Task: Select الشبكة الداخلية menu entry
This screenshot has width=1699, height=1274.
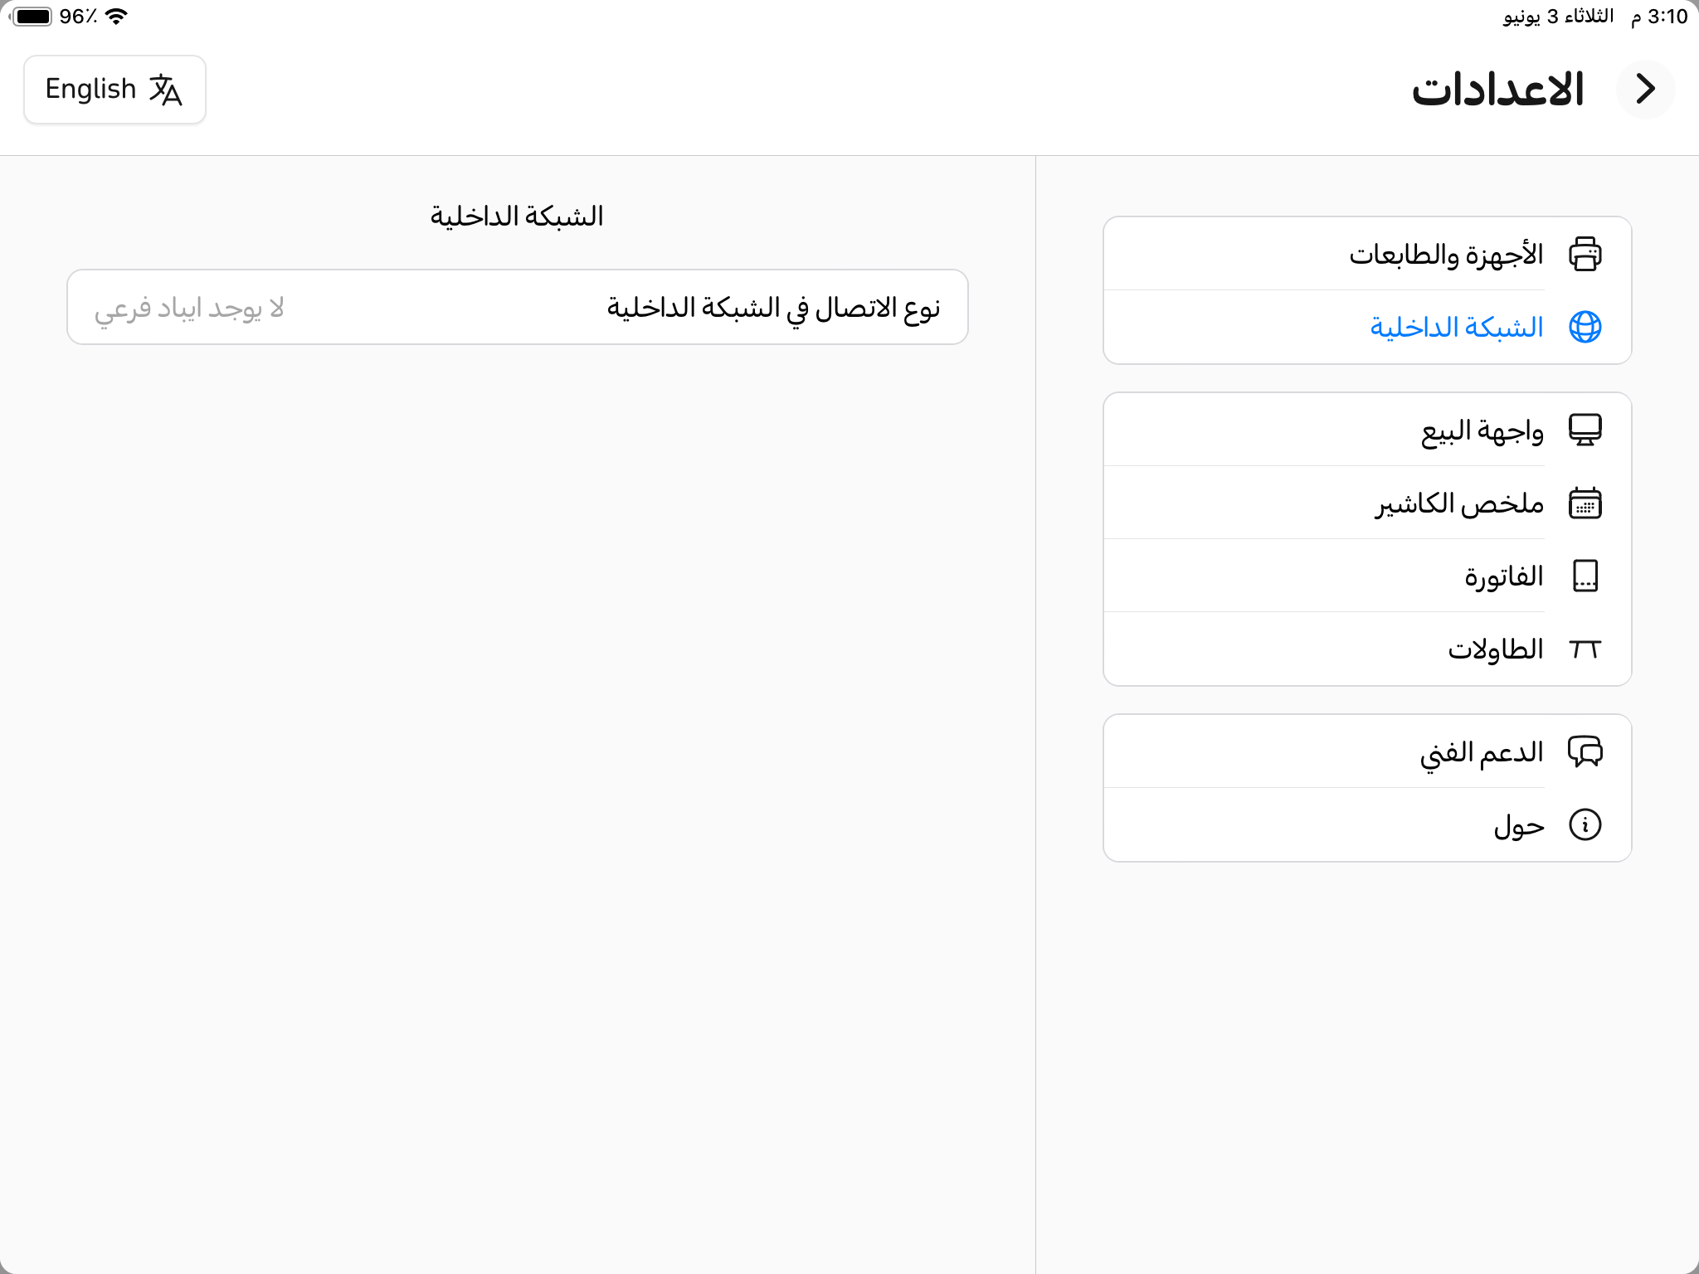Action: (1367, 327)
